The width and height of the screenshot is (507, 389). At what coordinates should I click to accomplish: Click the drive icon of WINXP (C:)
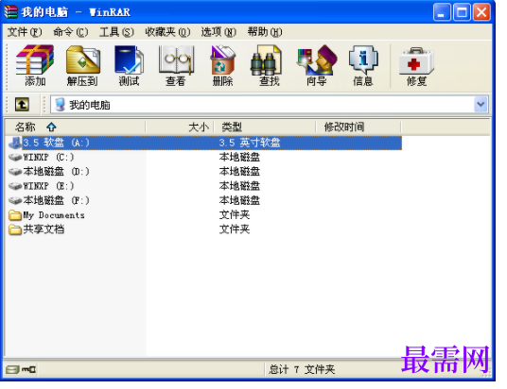pos(15,158)
